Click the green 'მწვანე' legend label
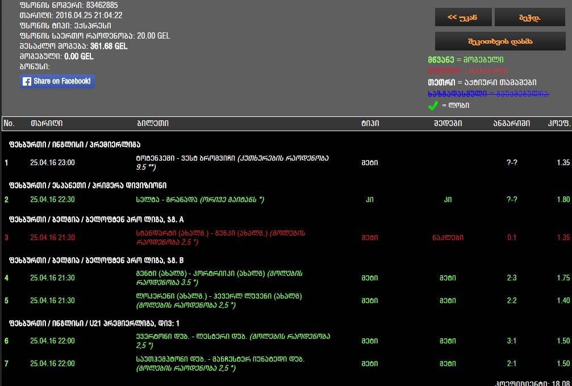The width and height of the screenshot is (572, 386). 441,60
